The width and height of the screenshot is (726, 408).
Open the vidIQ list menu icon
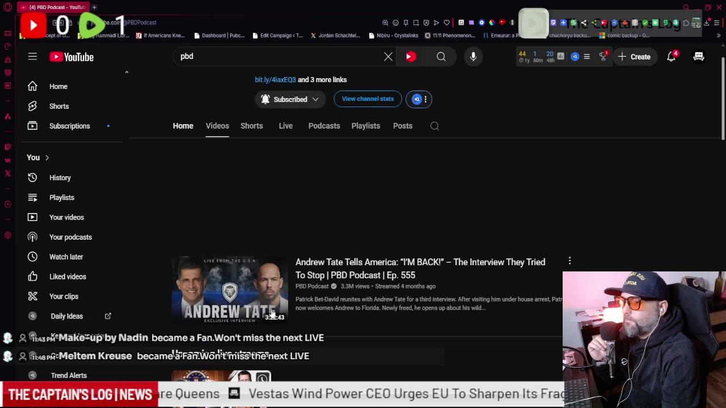click(x=587, y=57)
